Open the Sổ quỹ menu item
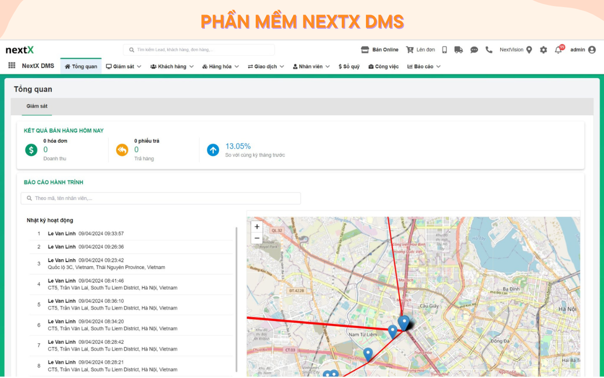This screenshot has height=378, width=604. 348,66
